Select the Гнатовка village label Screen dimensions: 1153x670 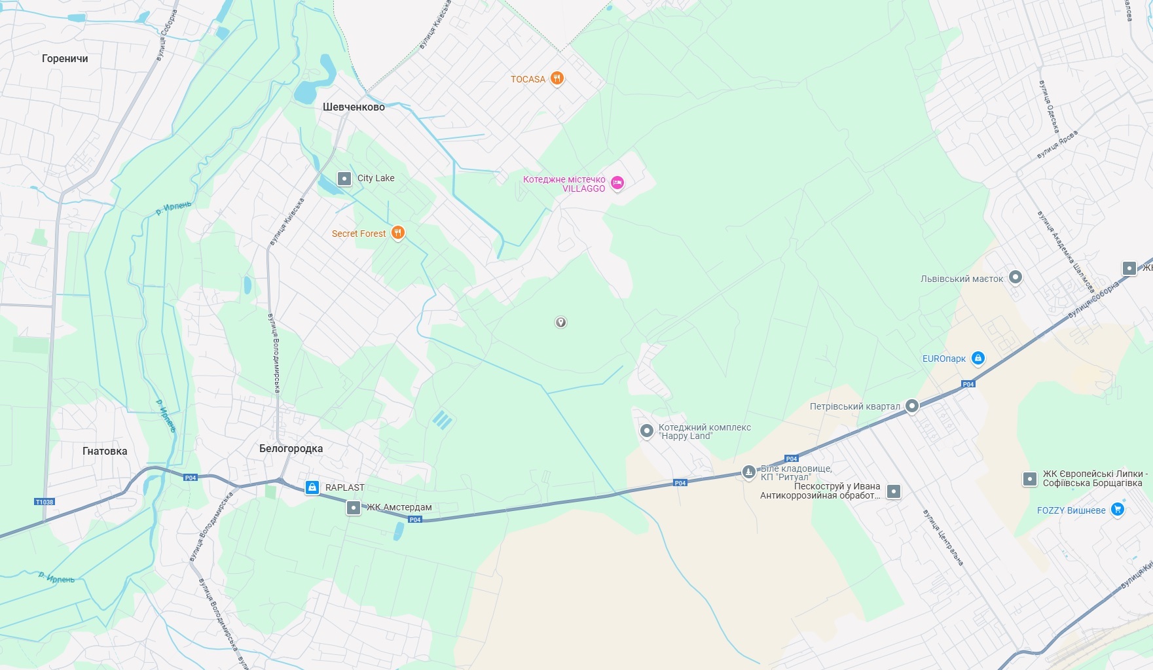105,451
